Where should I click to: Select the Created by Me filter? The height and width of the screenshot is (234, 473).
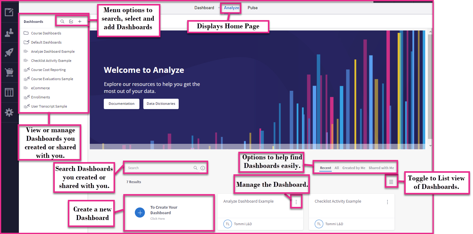(x=354, y=168)
